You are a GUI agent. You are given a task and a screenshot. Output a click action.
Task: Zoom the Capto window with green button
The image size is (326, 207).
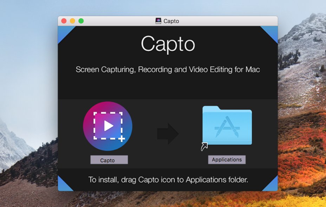click(81, 21)
